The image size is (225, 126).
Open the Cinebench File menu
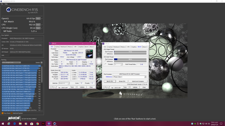(2, 4)
